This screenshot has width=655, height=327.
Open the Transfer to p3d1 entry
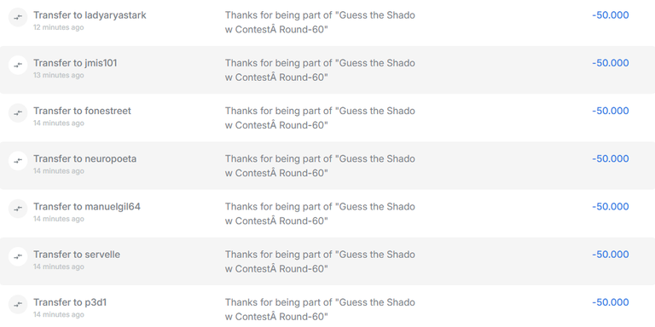70,302
